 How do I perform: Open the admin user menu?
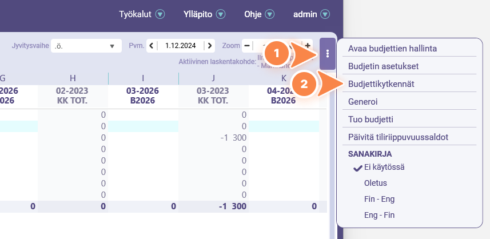[312, 14]
